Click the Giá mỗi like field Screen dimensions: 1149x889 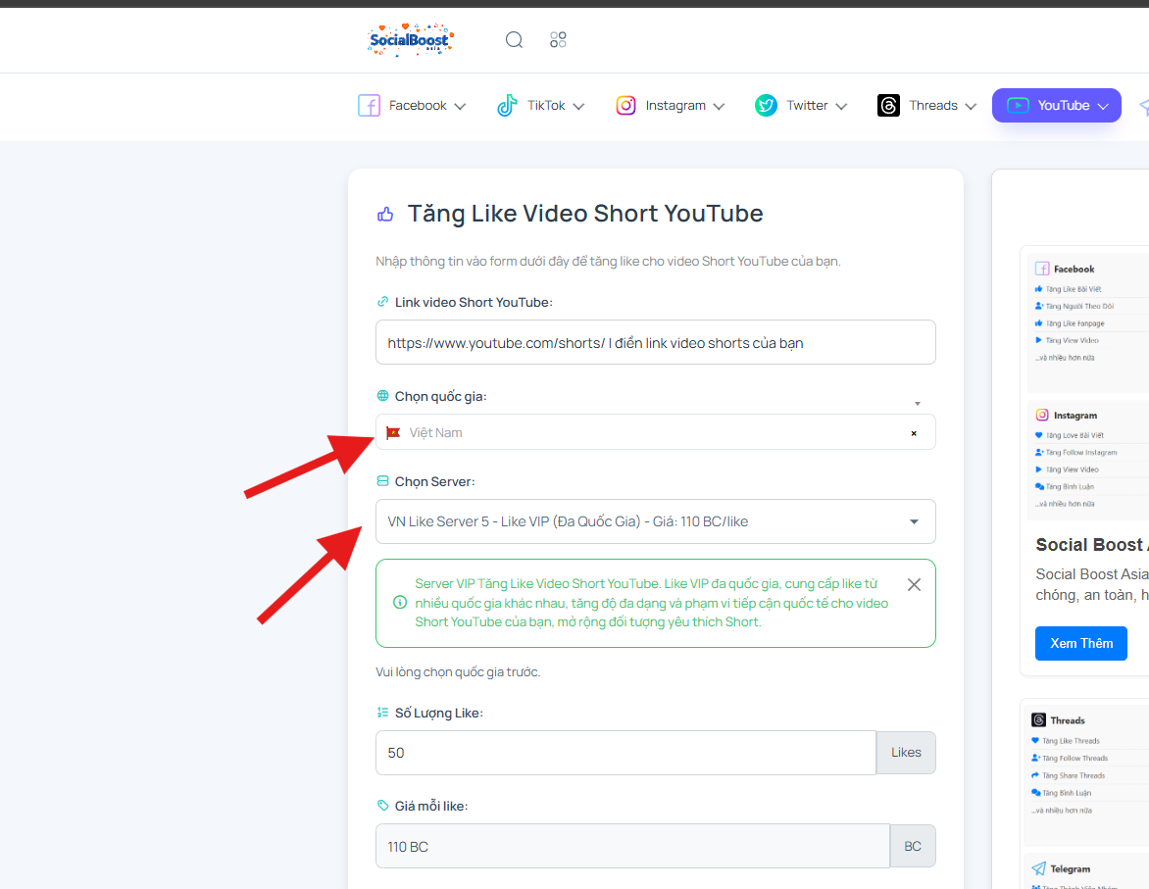pos(632,846)
